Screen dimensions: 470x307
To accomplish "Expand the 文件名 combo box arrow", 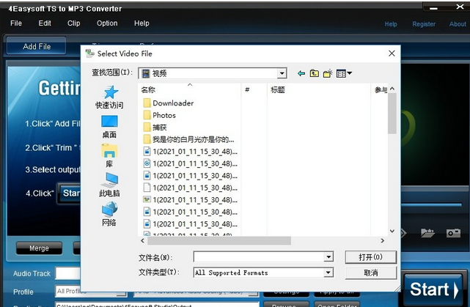I will tap(328, 257).
